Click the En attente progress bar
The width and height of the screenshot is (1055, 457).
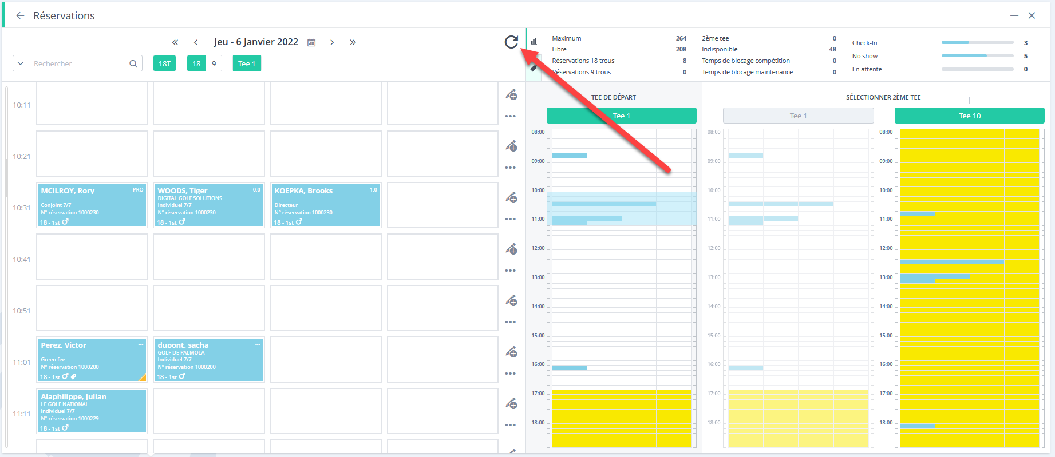tap(978, 69)
